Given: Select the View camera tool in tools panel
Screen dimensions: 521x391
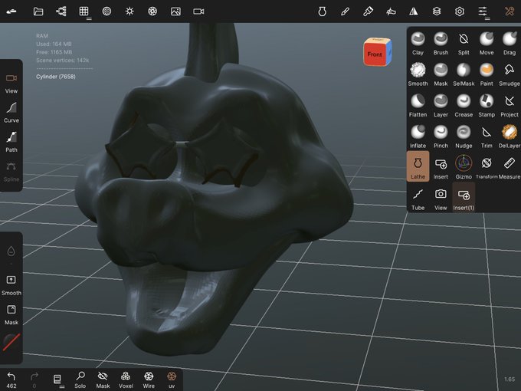Looking at the screenshot, I should (x=441, y=199).
